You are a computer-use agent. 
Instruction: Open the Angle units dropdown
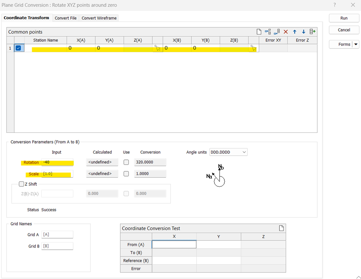click(243, 152)
